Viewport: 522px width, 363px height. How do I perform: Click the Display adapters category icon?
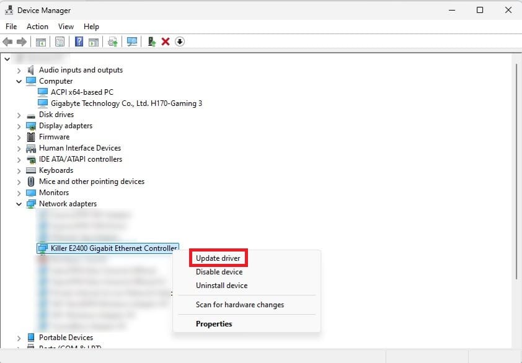point(31,126)
